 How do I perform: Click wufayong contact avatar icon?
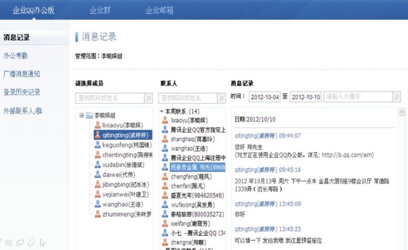(165, 204)
